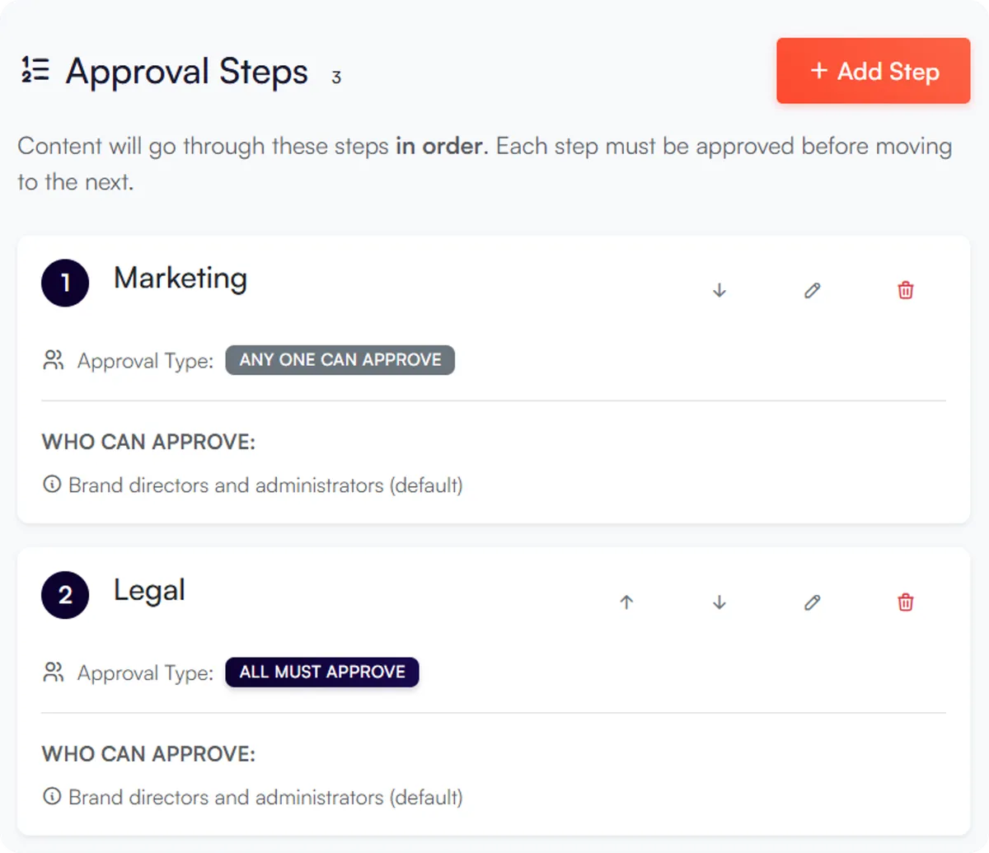Image resolution: width=989 pixels, height=853 pixels.
Task: Click the Add Step button
Action: pos(873,71)
